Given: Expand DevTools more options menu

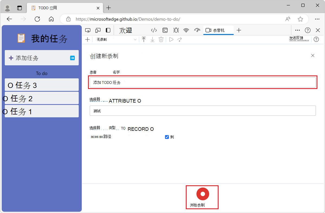Looking at the screenshot, I should click(297, 30).
